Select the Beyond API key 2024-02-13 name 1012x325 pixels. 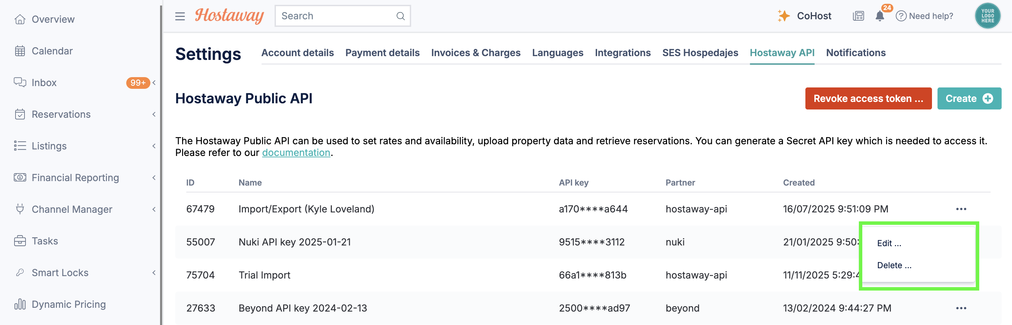coord(302,308)
